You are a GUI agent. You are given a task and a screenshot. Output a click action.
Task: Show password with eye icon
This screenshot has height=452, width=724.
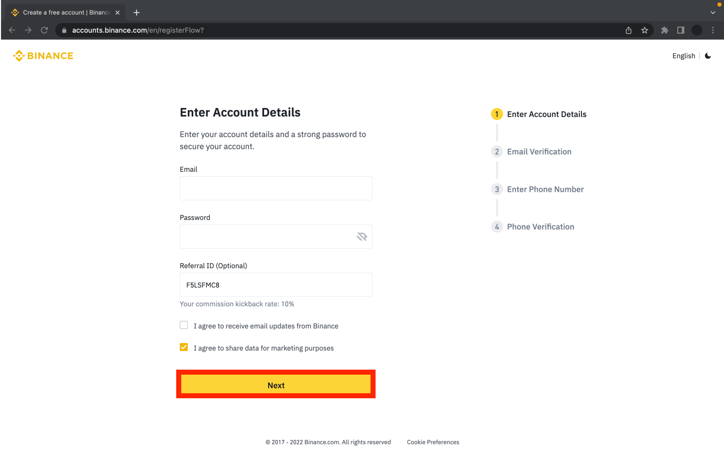362,237
